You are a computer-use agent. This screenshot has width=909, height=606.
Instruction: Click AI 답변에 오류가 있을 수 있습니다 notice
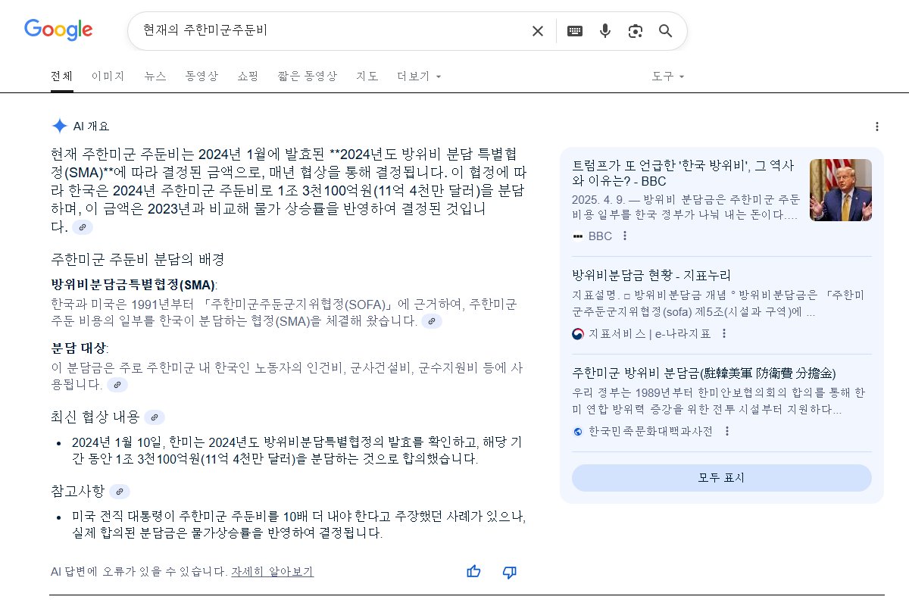139,572
